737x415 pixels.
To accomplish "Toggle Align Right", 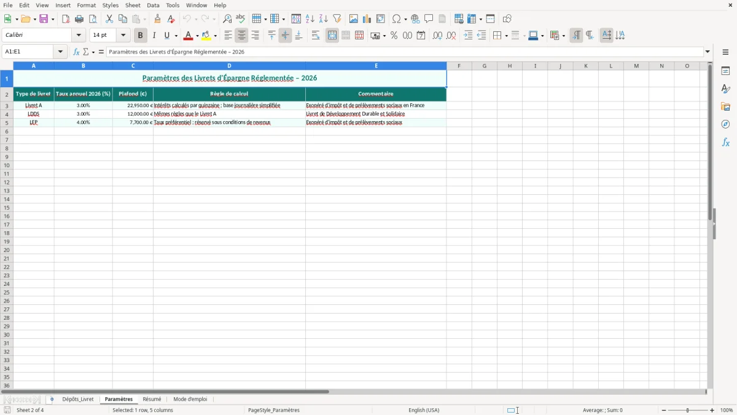I will click(x=255, y=36).
